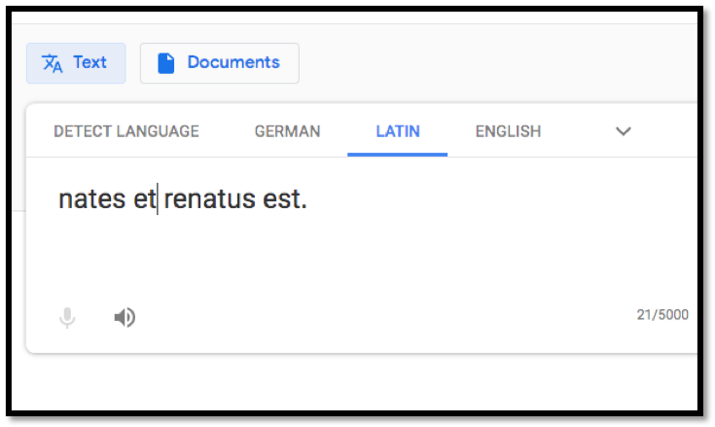Click the document file icon
The height and width of the screenshot is (427, 715).
pos(166,63)
